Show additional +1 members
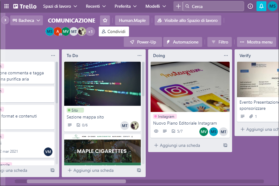 [90, 32]
